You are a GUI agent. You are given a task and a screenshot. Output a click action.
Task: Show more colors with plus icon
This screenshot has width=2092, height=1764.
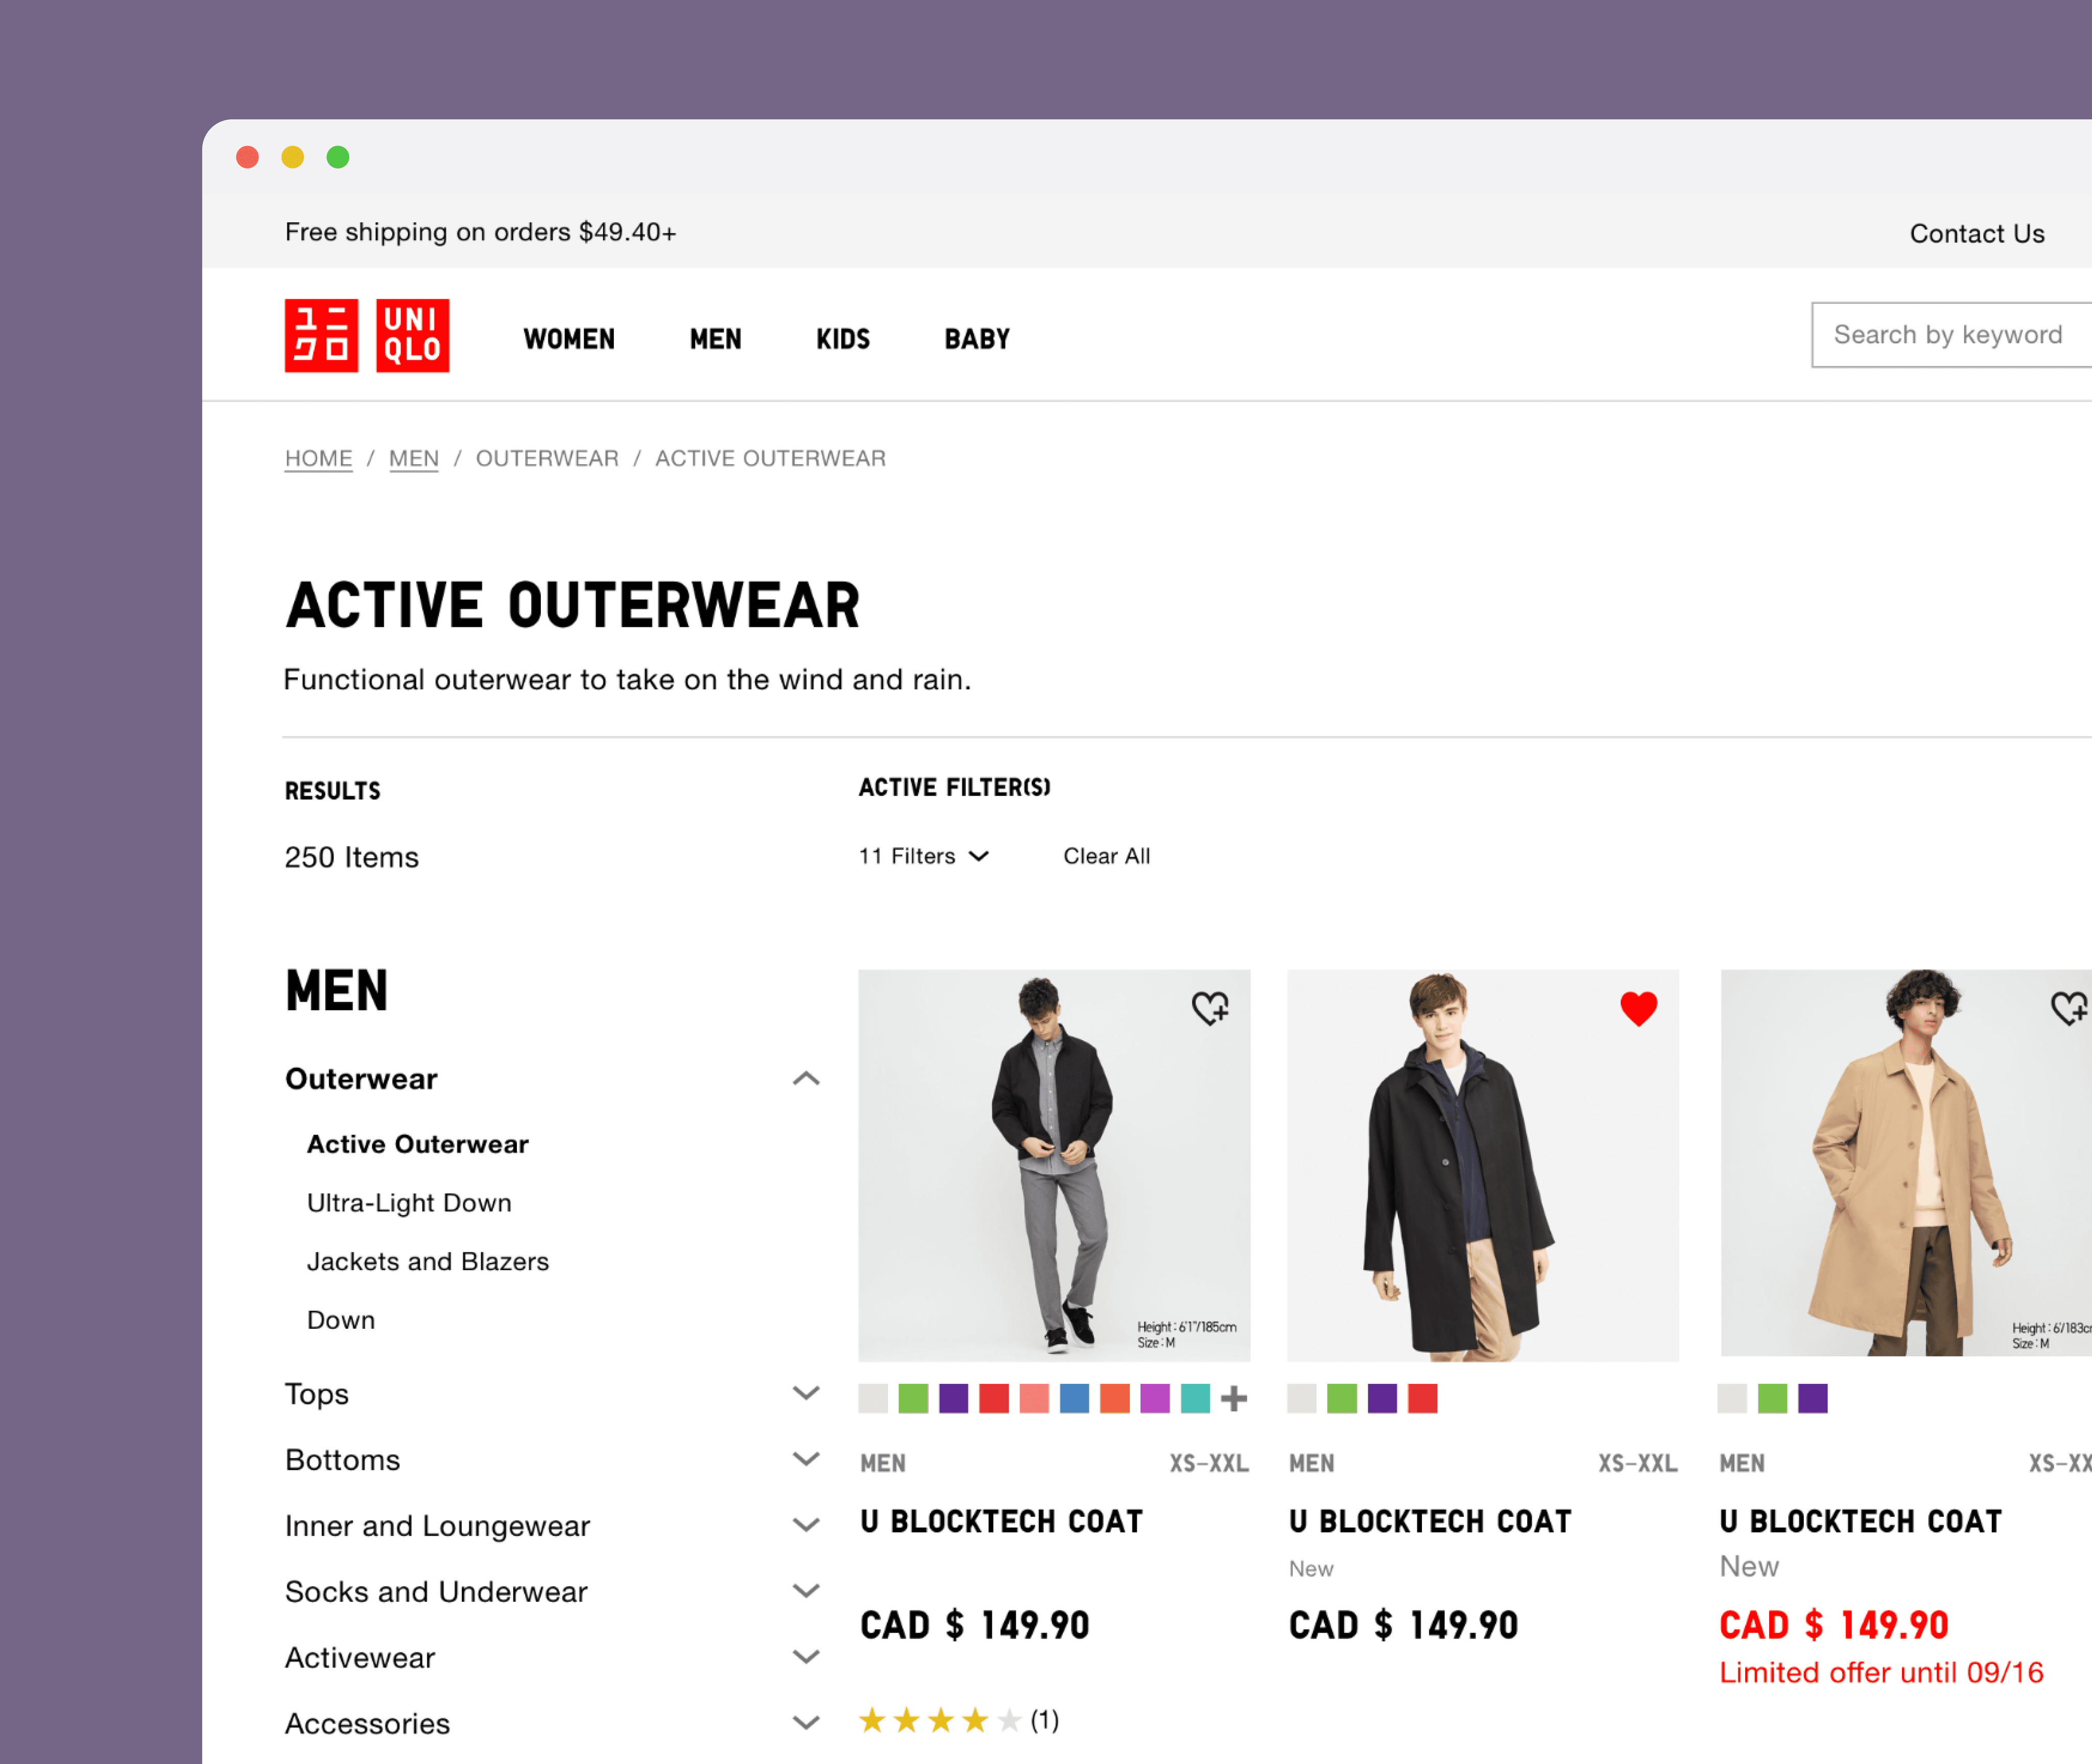1233,1398
